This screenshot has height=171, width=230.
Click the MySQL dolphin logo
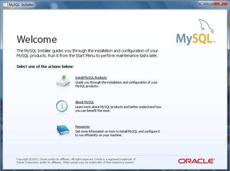196,32
